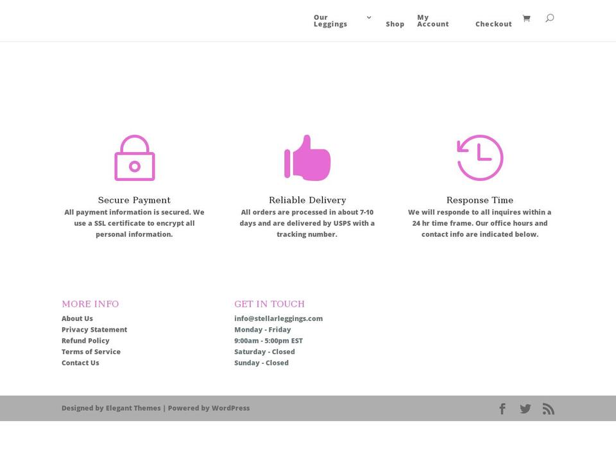Click the 9:00am - 5:00pm EST hours text
The height and width of the screenshot is (462, 616).
(268, 341)
